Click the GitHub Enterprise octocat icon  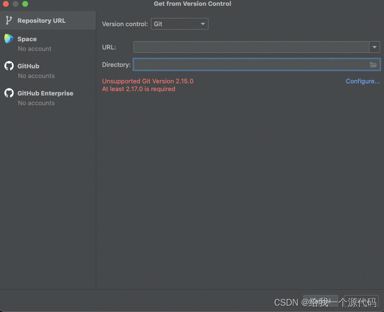9,93
